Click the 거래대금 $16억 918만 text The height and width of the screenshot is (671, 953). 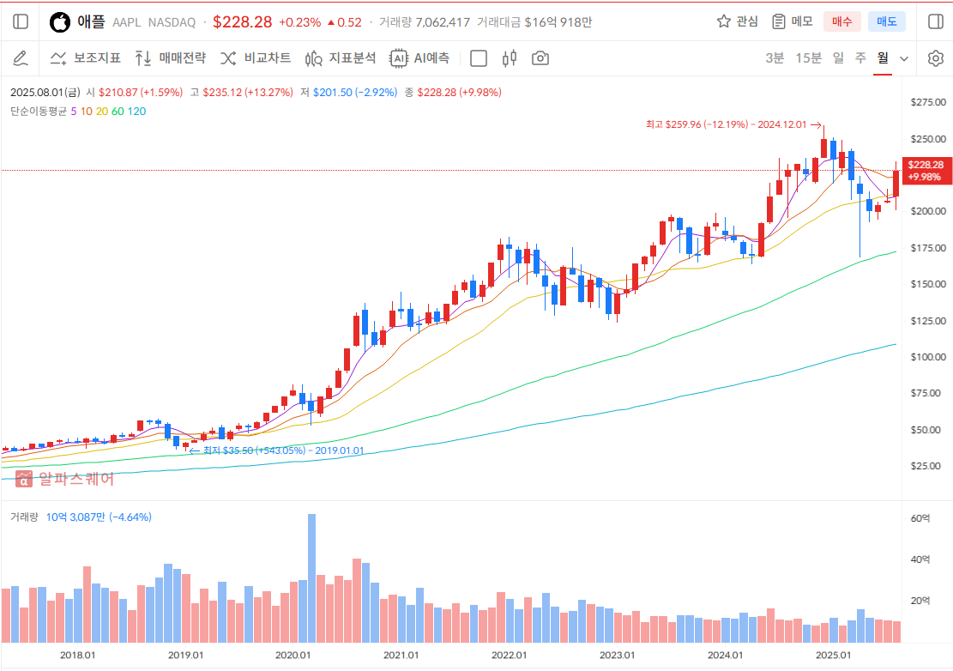pos(534,22)
